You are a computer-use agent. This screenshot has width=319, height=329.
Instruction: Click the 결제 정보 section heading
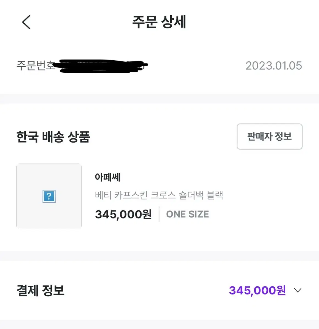coord(40,291)
